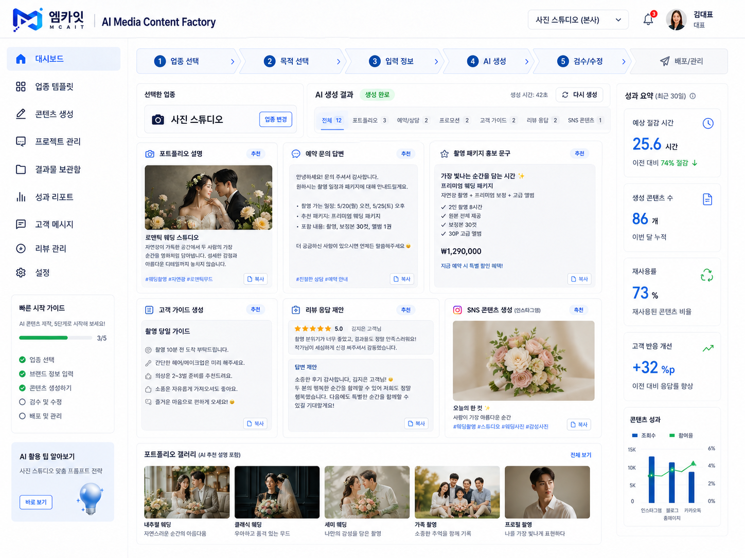The height and width of the screenshot is (558, 745).
Task: Toggle 업종 선택 guide check
Action: tap(22, 360)
